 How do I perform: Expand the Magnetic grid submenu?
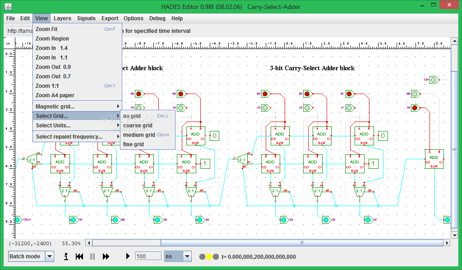[x=77, y=106]
